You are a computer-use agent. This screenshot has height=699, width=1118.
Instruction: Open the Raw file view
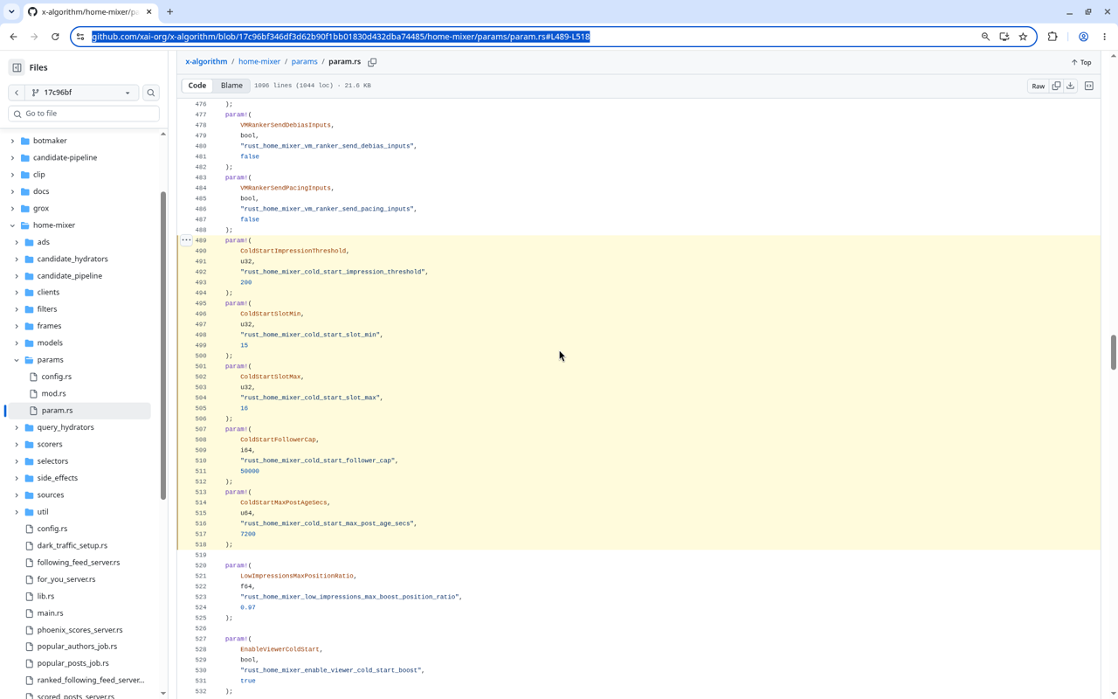tap(1038, 86)
